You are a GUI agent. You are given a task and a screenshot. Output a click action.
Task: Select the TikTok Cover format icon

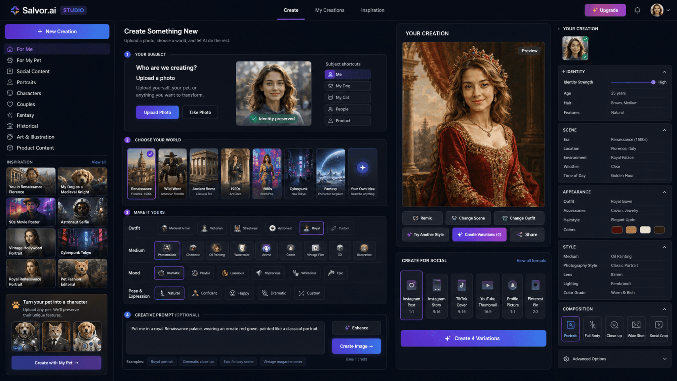click(462, 285)
